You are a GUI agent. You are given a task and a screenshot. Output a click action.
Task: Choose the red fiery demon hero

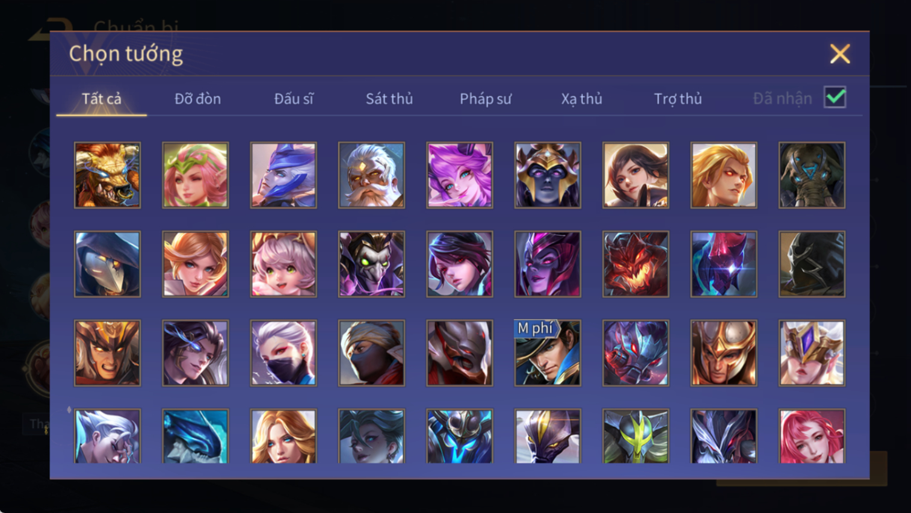pyautogui.click(x=635, y=264)
